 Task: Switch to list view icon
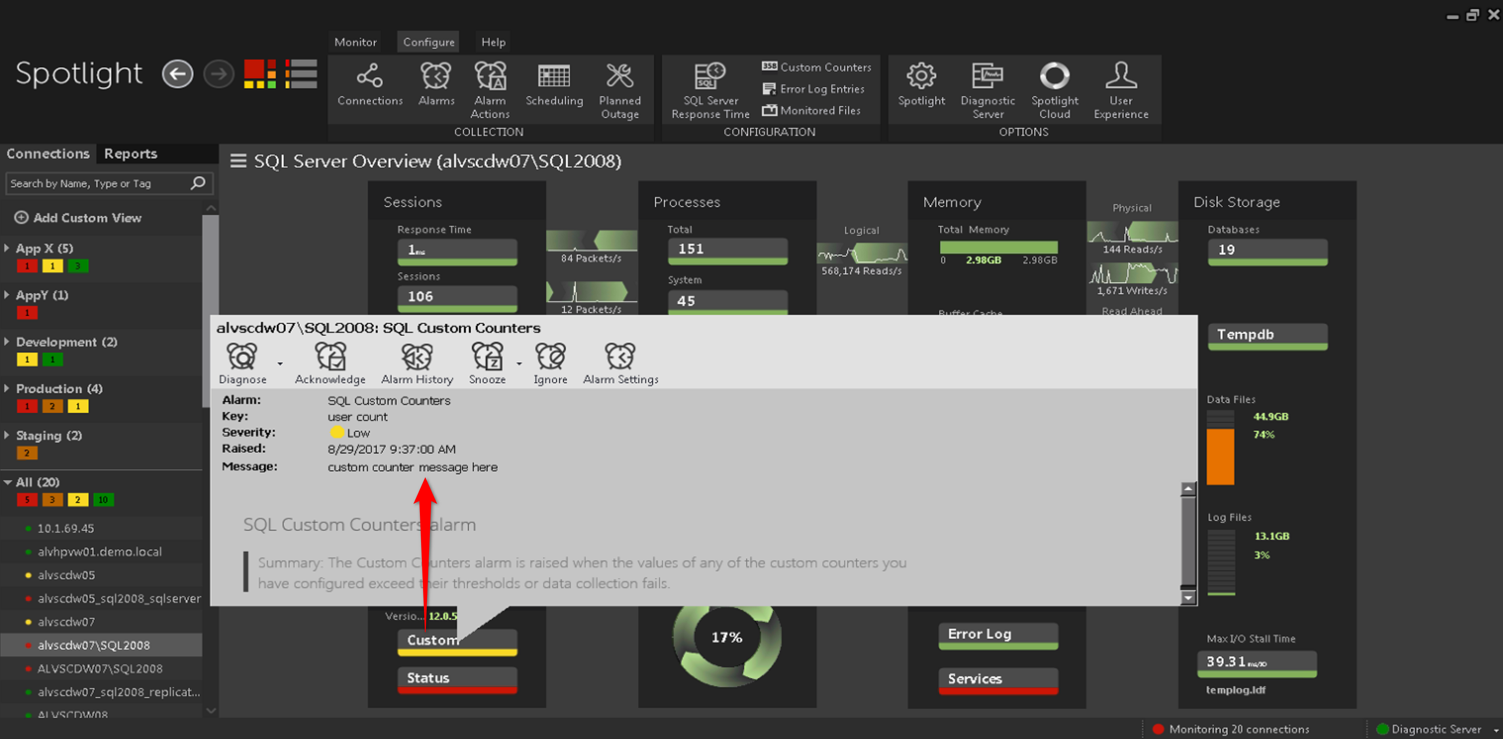[301, 74]
